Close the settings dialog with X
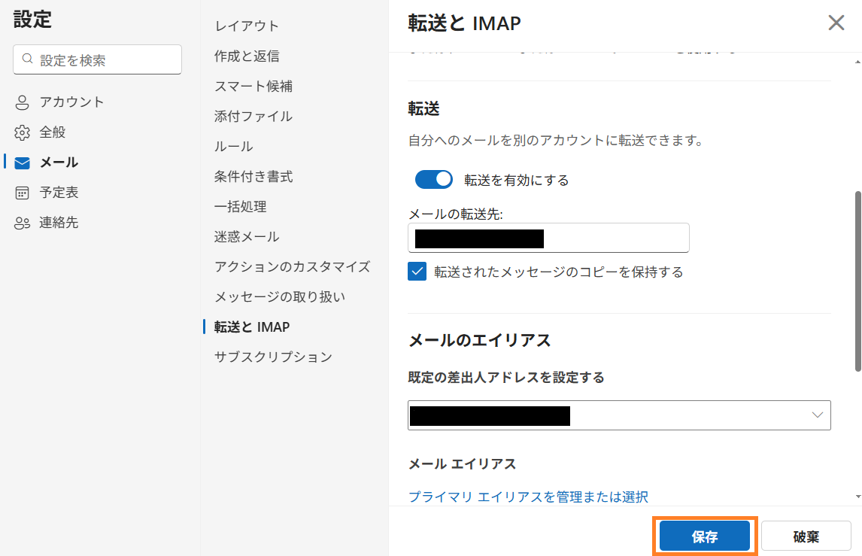This screenshot has width=862, height=556. click(836, 23)
